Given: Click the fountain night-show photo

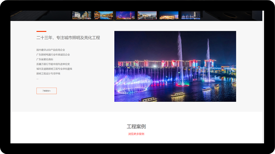Looking at the screenshot, I should tap(175, 66).
